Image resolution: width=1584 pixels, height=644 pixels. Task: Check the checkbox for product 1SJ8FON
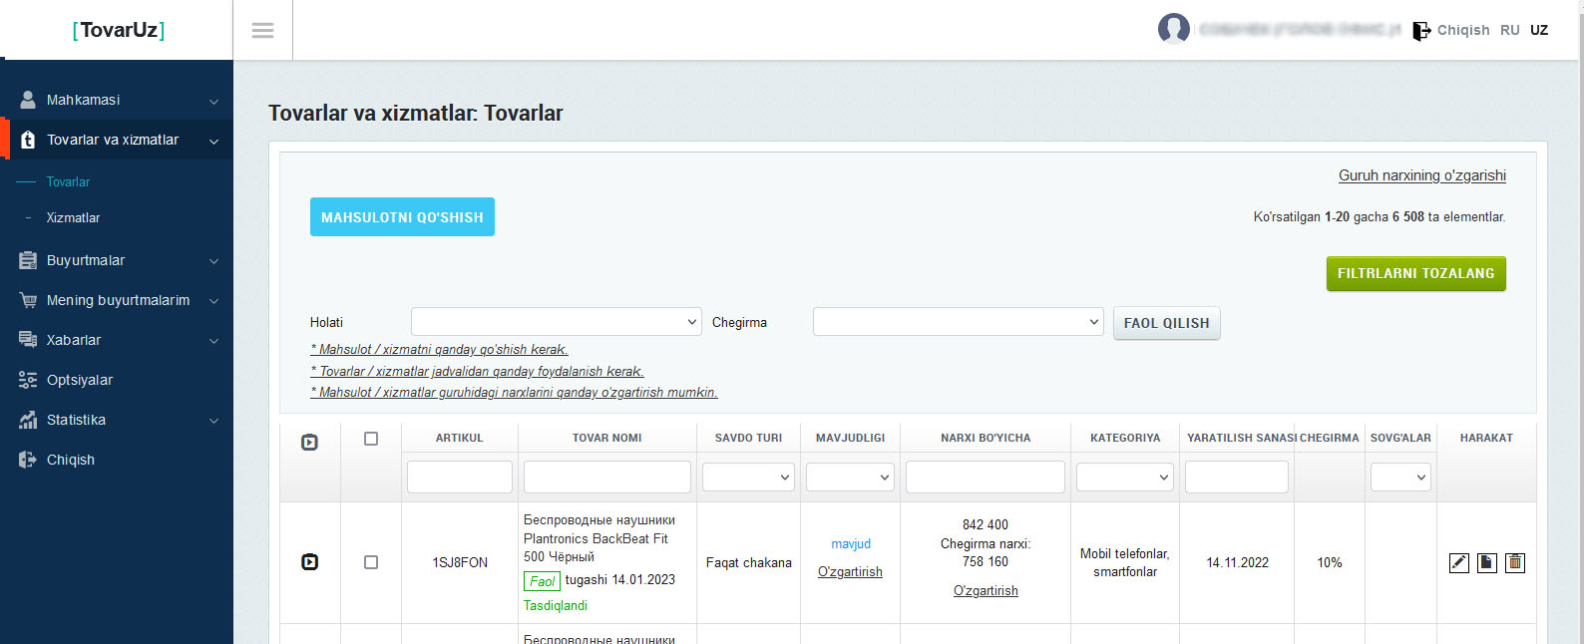371,562
